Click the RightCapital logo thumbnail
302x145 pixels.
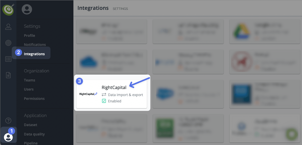click(88, 94)
